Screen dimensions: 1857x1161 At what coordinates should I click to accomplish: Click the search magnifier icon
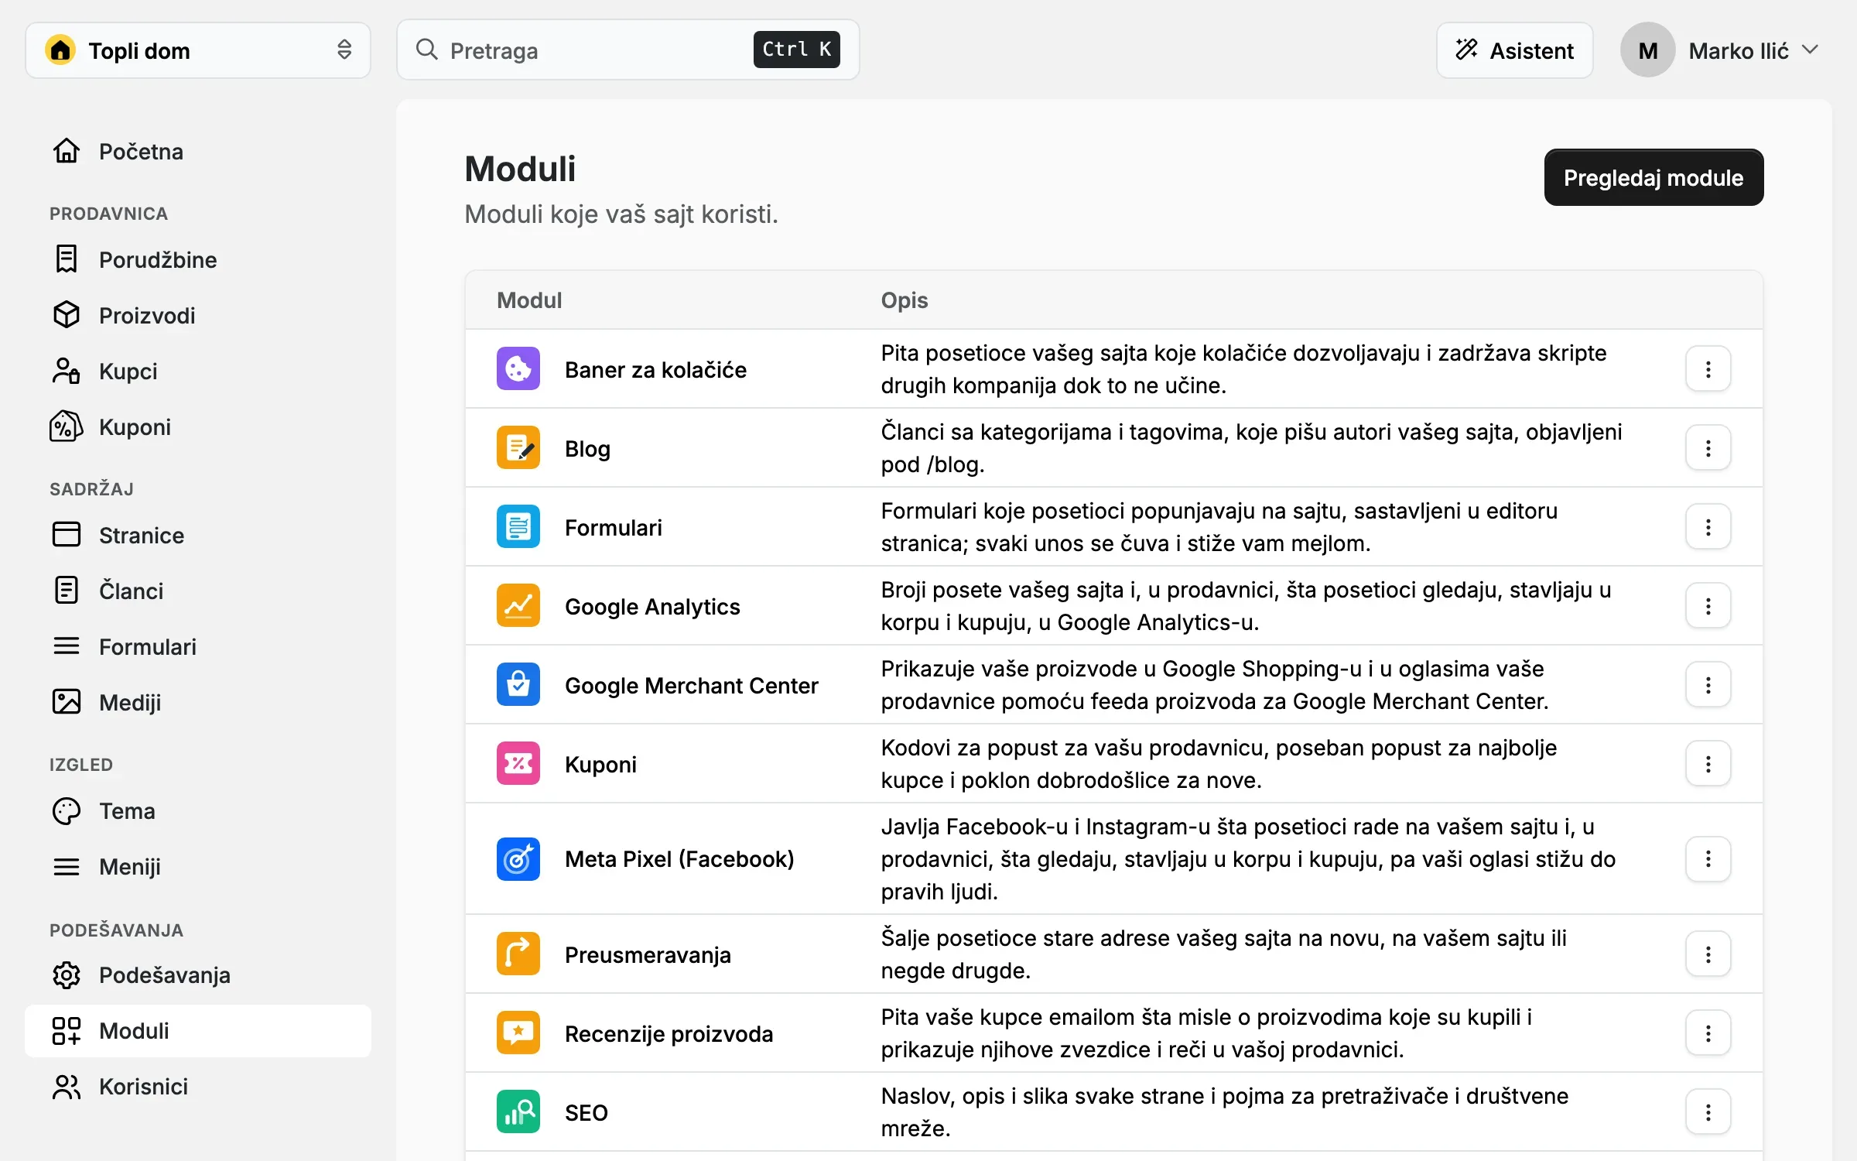click(426, 50)
